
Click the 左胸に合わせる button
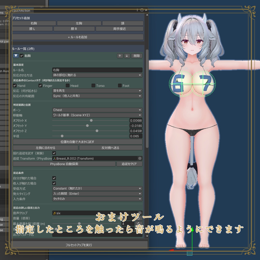[x=45, y=148]
